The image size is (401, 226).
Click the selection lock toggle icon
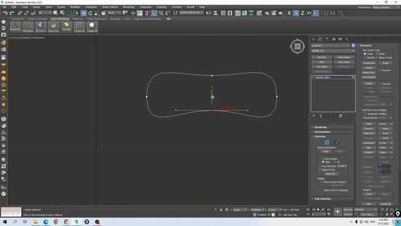tap(221, 210)
